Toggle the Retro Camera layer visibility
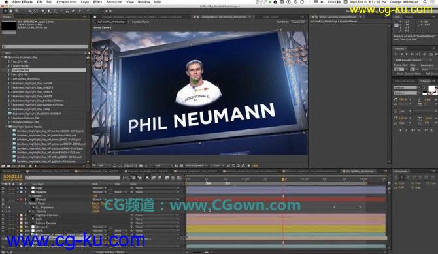This screenshot has width=438, height=254. click(x=3, y=223)
